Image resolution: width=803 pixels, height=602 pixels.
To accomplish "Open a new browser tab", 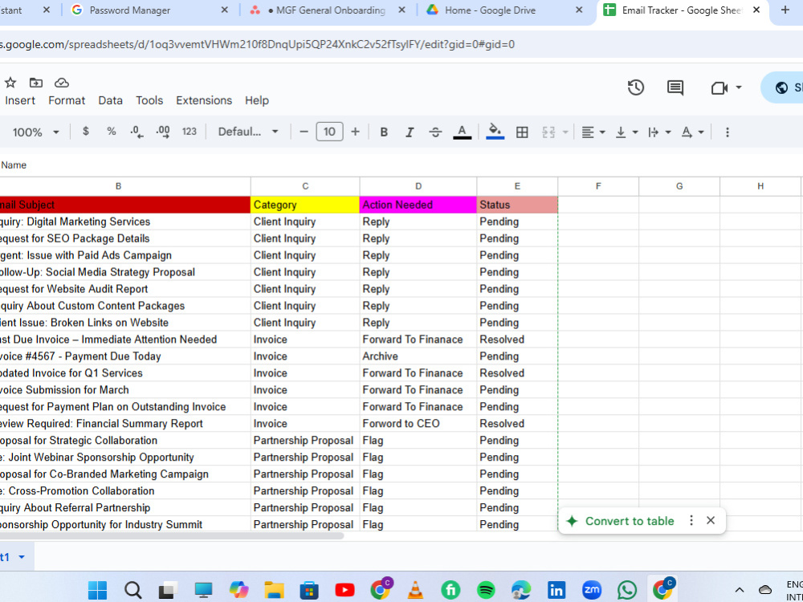I will tap(785, 10).
